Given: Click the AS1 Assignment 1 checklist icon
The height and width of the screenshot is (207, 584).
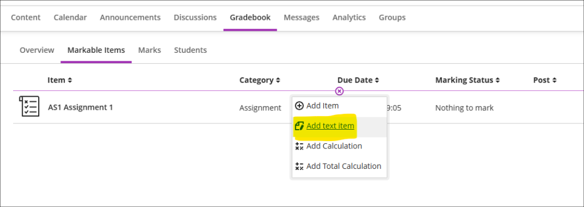Looking at the screenshot, I should pos(29,106).
